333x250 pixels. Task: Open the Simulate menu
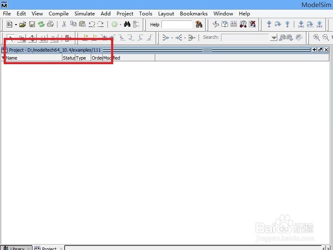pos(84,14)
